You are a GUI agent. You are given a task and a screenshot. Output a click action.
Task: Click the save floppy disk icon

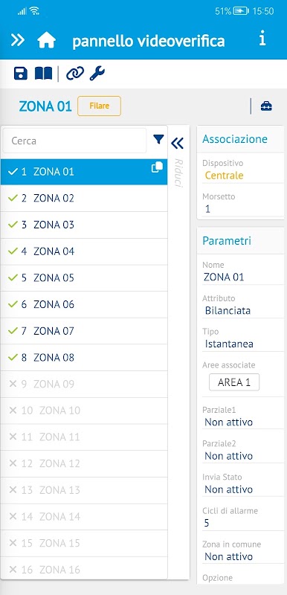pos(21,73)
